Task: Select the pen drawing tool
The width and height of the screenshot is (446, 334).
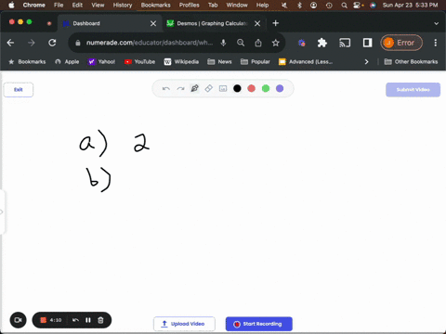Action: 194,88
